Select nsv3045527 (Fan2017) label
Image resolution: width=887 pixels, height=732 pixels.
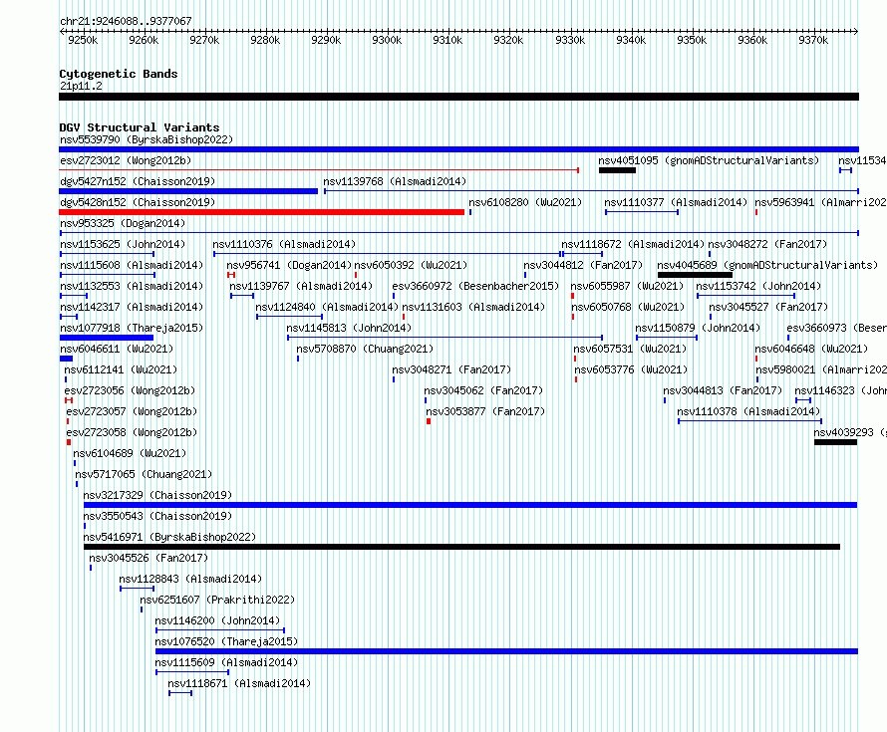coord(768,307)
